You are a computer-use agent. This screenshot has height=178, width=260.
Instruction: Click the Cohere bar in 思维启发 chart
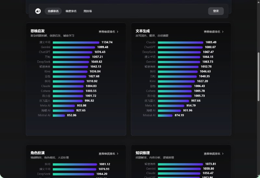[x=68, y=91]
